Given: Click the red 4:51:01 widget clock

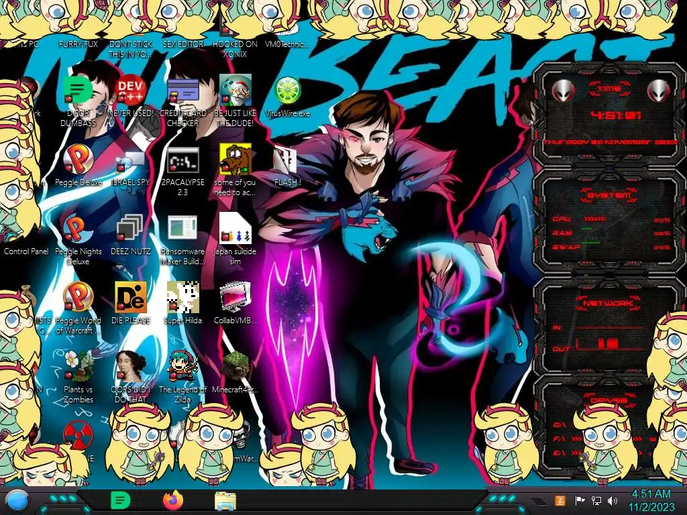Looking at the screenshot, I should 616,115.
